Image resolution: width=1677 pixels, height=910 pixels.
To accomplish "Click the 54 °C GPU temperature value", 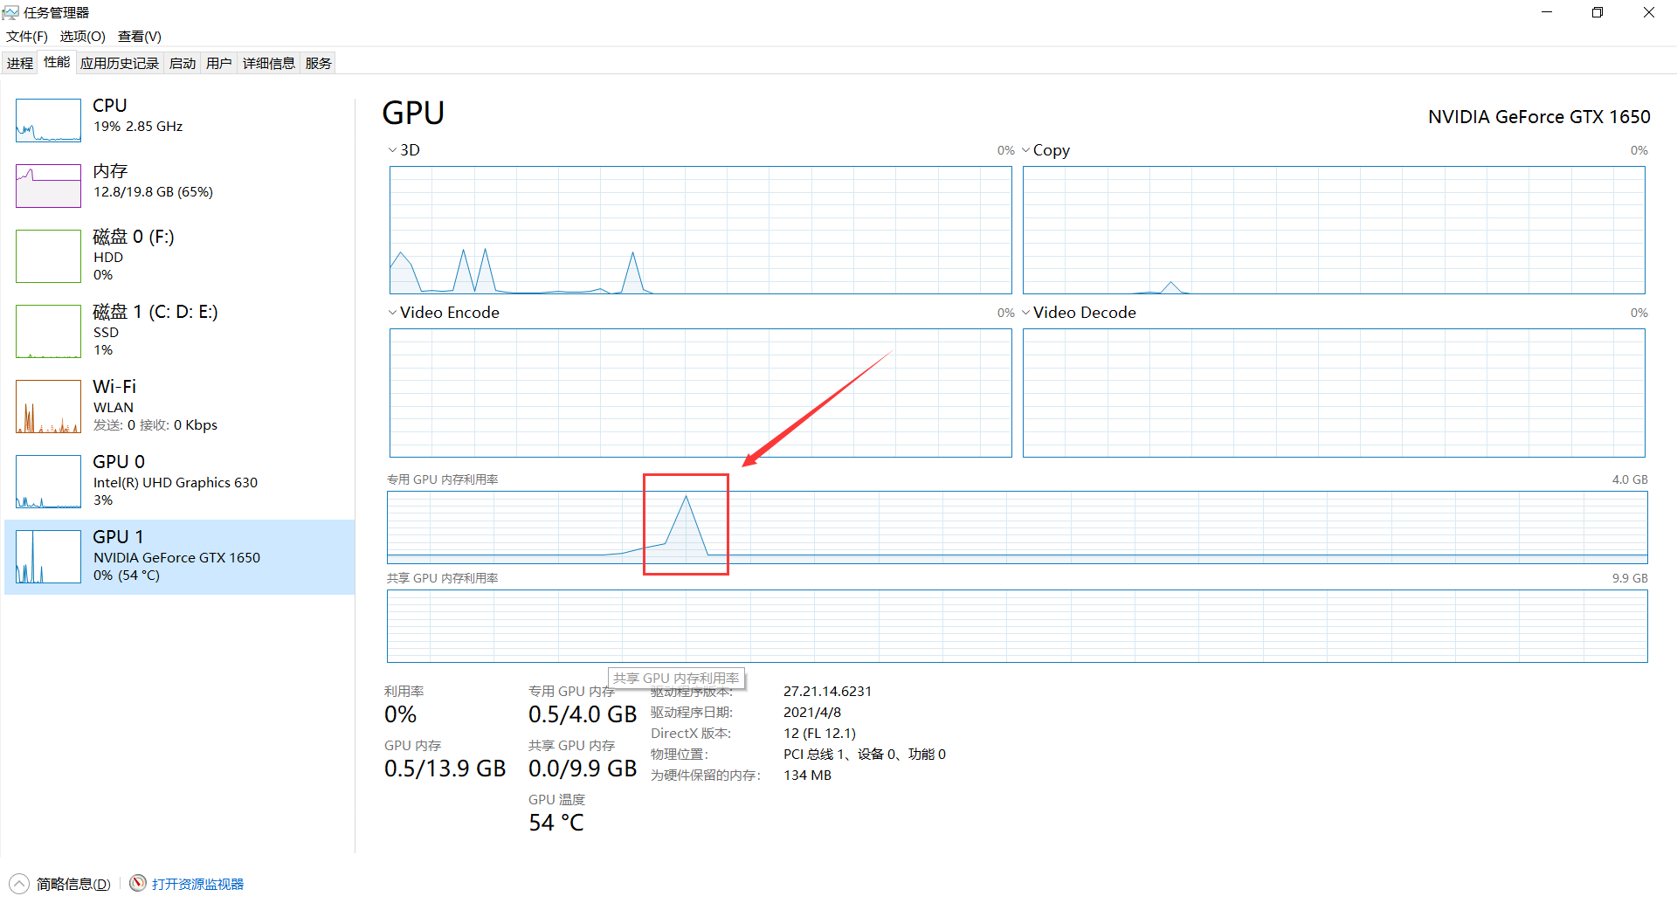I will coord(556,823).
